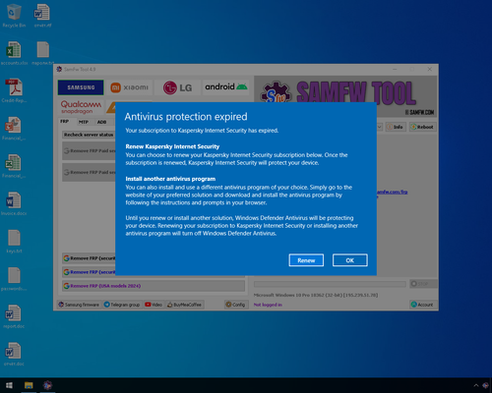Open Samsung firmware link button
492x393 pixels.
[x=79, y=305]
